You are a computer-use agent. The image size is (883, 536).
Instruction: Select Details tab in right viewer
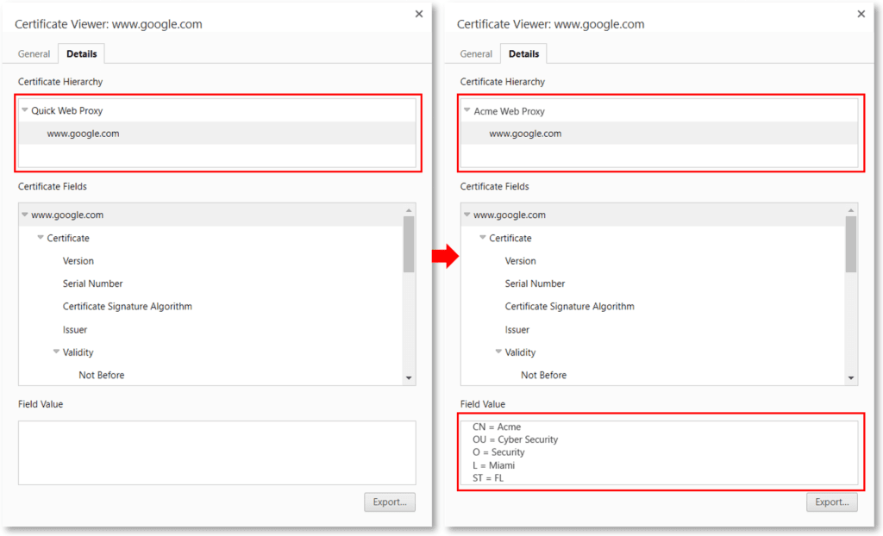pyautogui.click(x=523, y=54)
